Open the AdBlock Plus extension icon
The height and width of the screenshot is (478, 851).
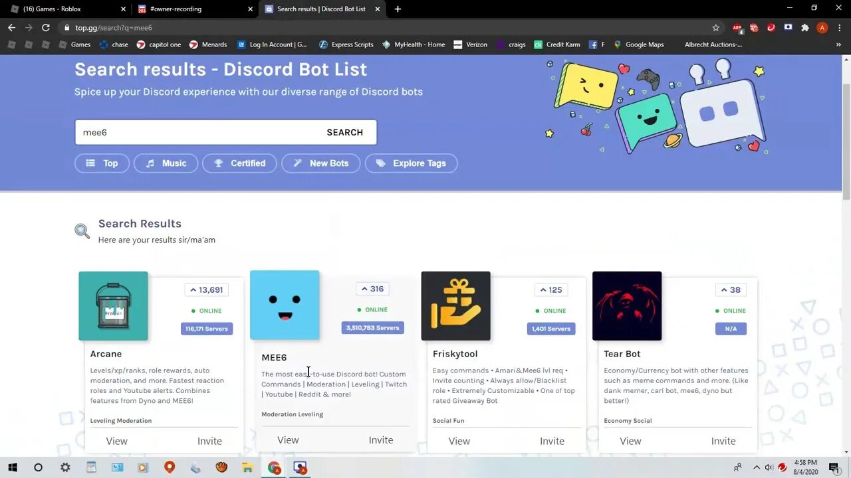pyautogui.click(x=737, y=28)
